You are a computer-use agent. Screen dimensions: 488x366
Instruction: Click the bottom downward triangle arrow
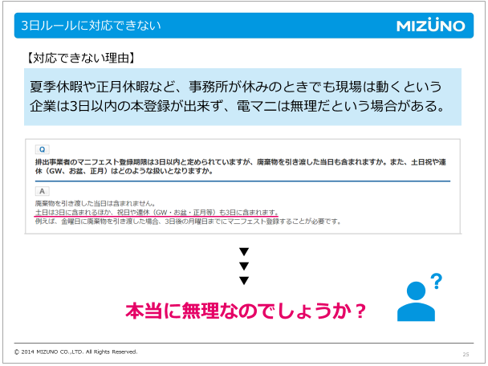(244, 280)
